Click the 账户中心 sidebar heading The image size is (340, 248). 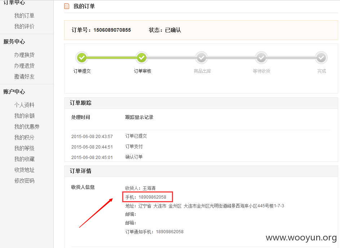tap(14, 92)
